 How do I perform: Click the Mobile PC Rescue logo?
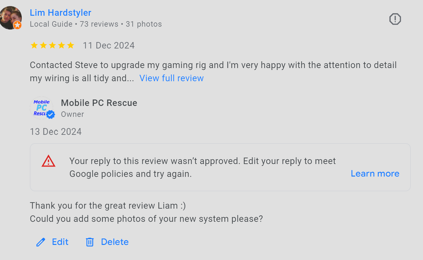point(42,108)
